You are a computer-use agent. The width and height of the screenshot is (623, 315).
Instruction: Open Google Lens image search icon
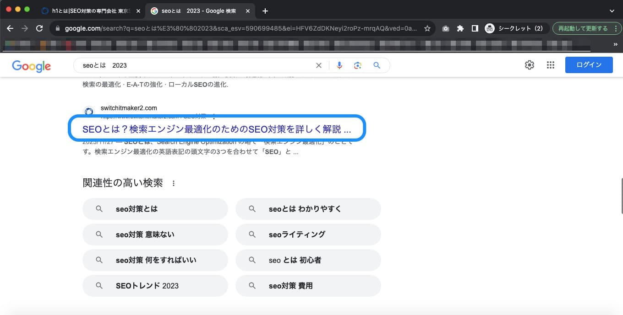pyautogui.click(x=358, y=65)
